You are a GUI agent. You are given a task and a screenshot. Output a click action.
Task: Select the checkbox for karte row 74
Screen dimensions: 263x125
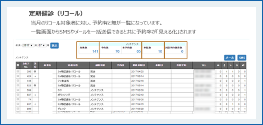click(x=18, y=100)
